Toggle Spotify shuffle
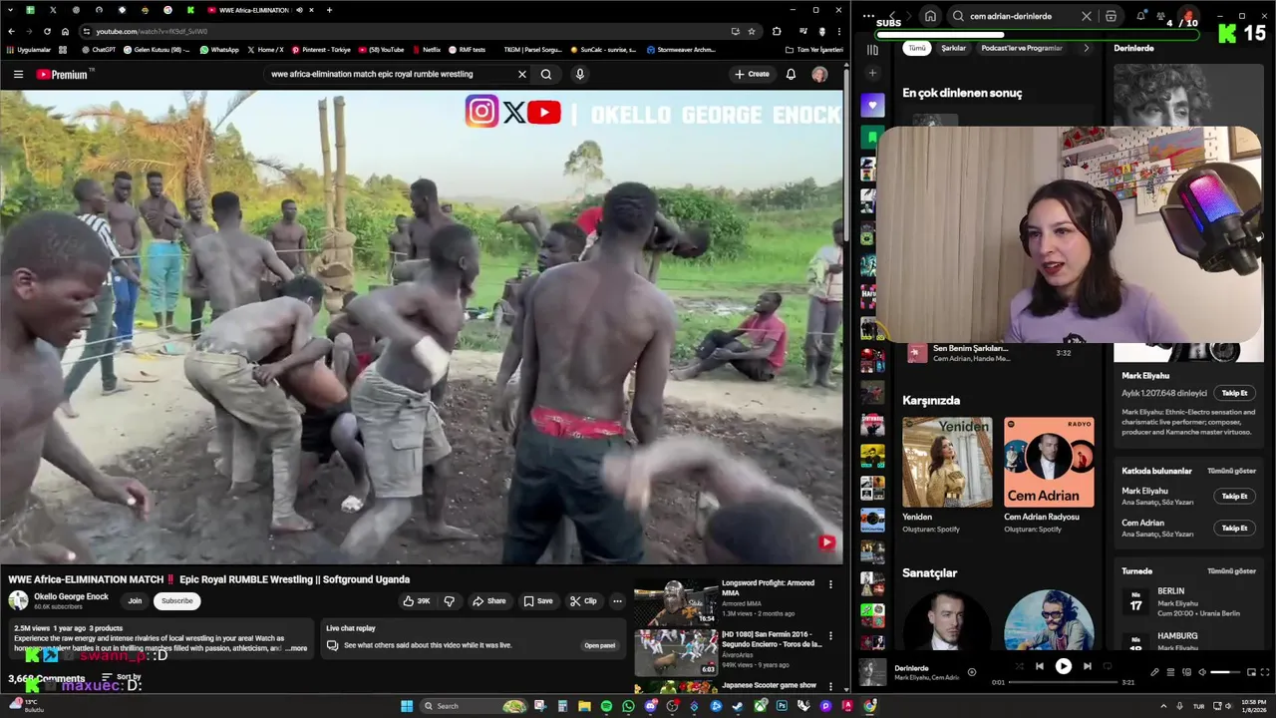1276x718 pixels. pyautogui.click(x=1018, y=666)
